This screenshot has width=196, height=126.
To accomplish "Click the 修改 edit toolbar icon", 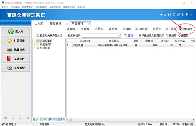I will click(x=110, y=29).
